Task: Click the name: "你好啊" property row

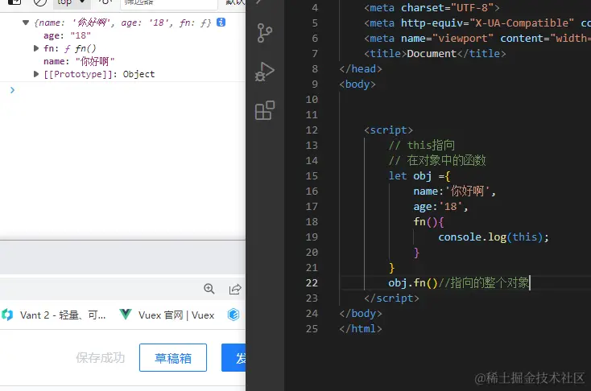Action: pos(79,61)
